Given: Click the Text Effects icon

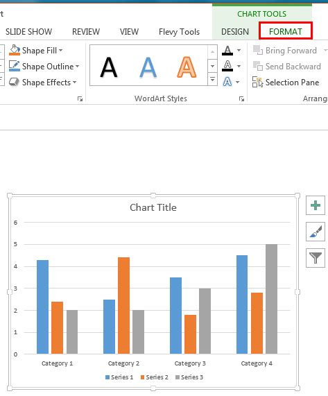Looking at the screenshot, I should (x=227, y=82).
